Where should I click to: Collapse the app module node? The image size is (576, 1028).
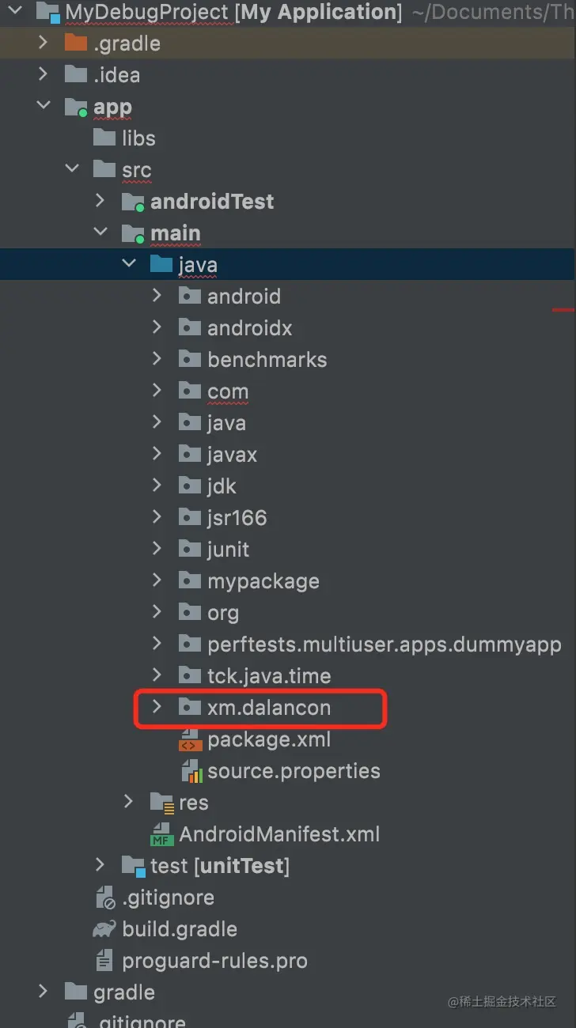pyautogui.click(x=43, y=106)
